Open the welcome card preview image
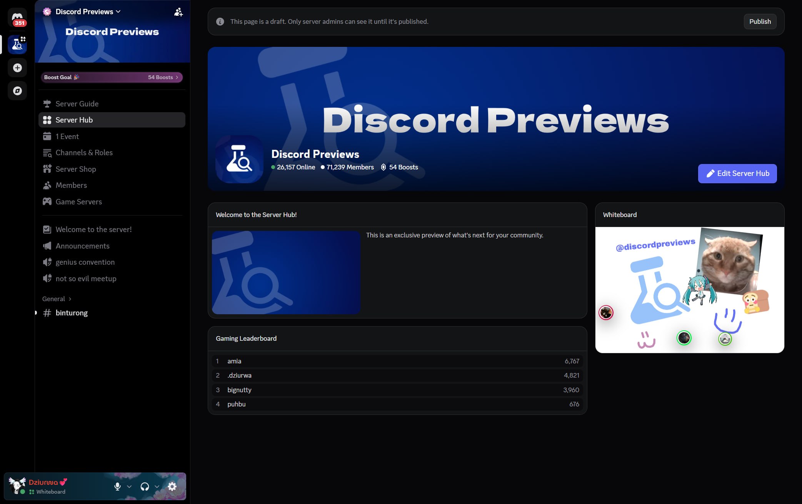The height and width of the screenshot is (504, 802). 286,272
